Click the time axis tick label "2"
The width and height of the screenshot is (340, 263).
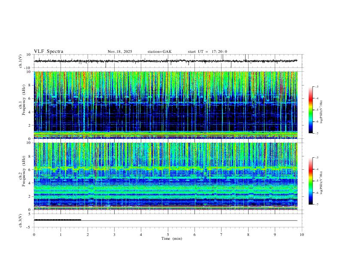(x=88, y=235)
